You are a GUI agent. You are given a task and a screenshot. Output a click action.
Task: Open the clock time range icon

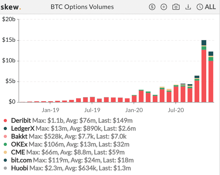200,7
